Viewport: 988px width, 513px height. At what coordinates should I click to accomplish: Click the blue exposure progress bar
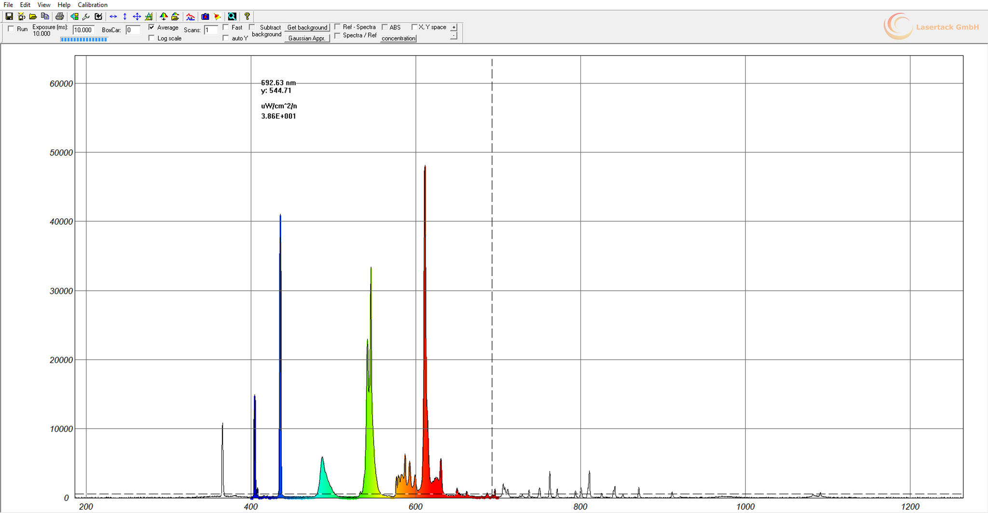click(84, 40)
